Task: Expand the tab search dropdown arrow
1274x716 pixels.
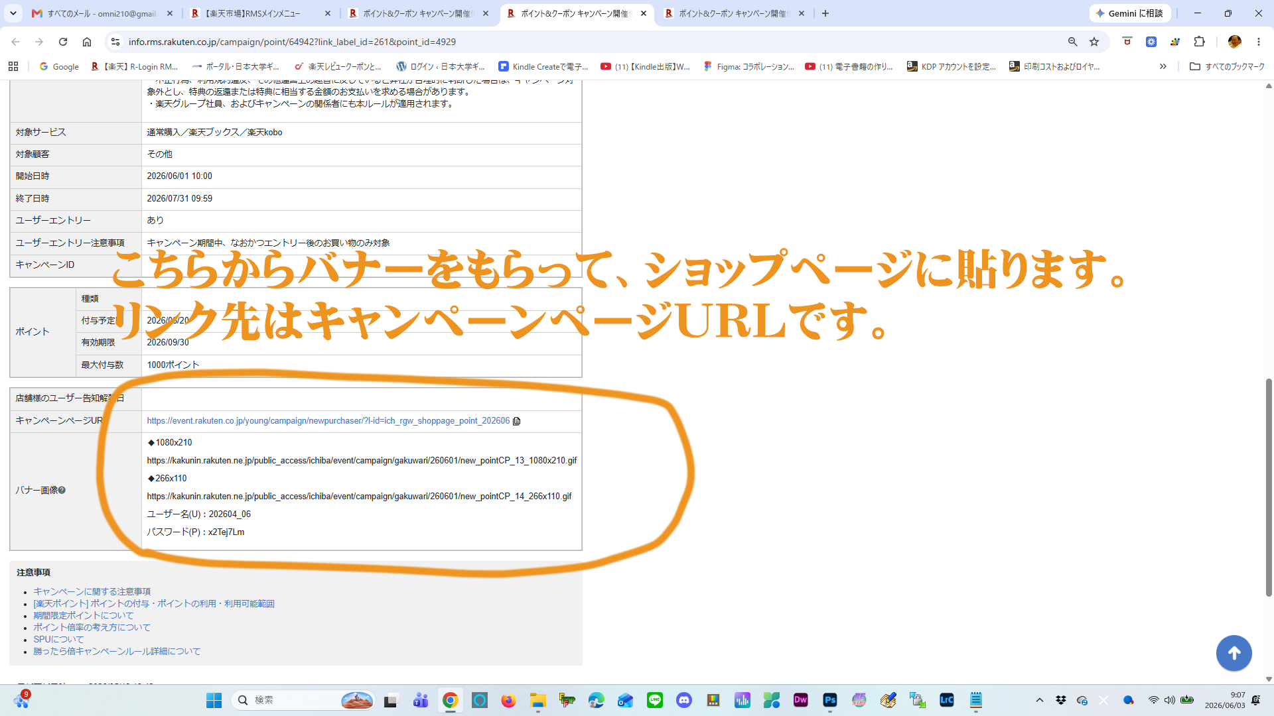Action: 13,13
